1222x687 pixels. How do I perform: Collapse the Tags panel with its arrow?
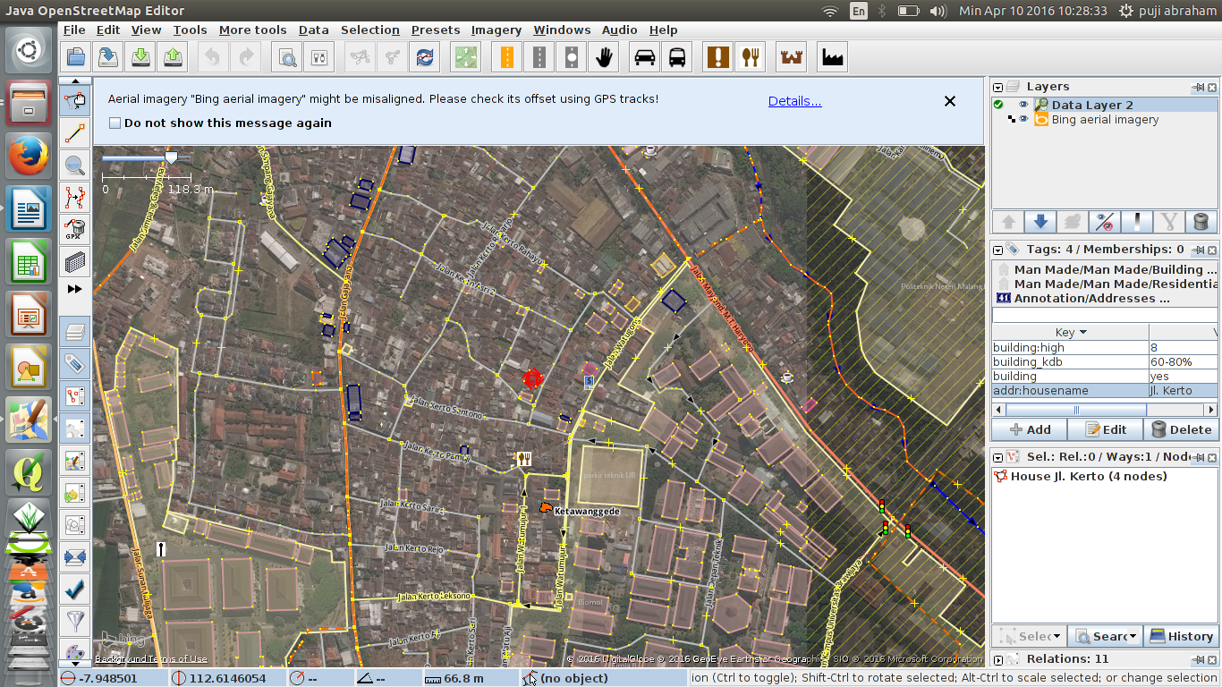click(997, 250)
